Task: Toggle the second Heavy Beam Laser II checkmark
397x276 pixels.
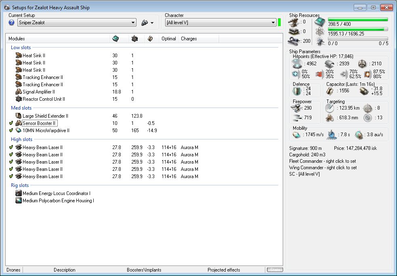Action: (x=11, y=155)
